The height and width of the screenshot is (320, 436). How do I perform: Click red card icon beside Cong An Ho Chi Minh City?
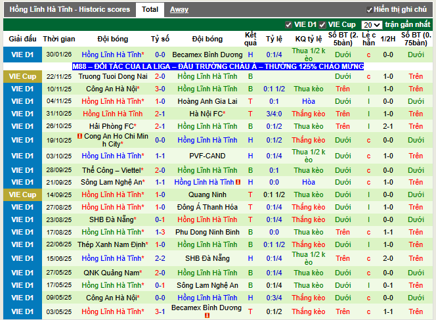tap(80, 136)
